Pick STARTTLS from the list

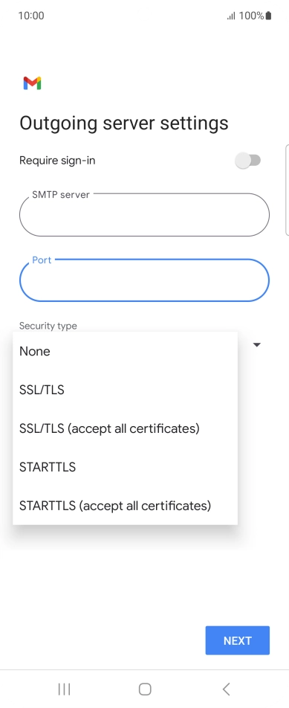click(x=126, y=467)
